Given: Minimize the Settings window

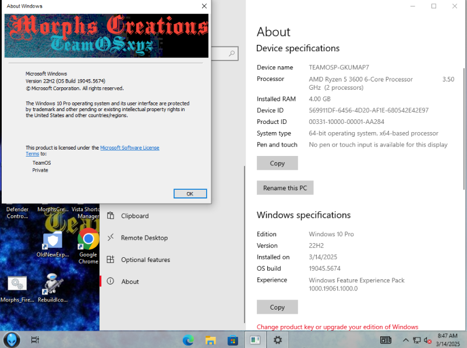Looking at the screenshot, I should tap(412, 6).
